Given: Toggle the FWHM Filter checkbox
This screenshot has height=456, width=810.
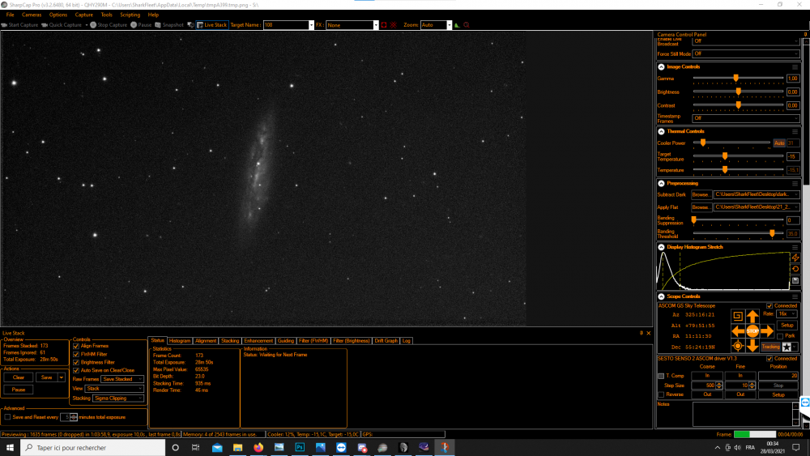Looking at the screenshot, I should coord(76,354).
